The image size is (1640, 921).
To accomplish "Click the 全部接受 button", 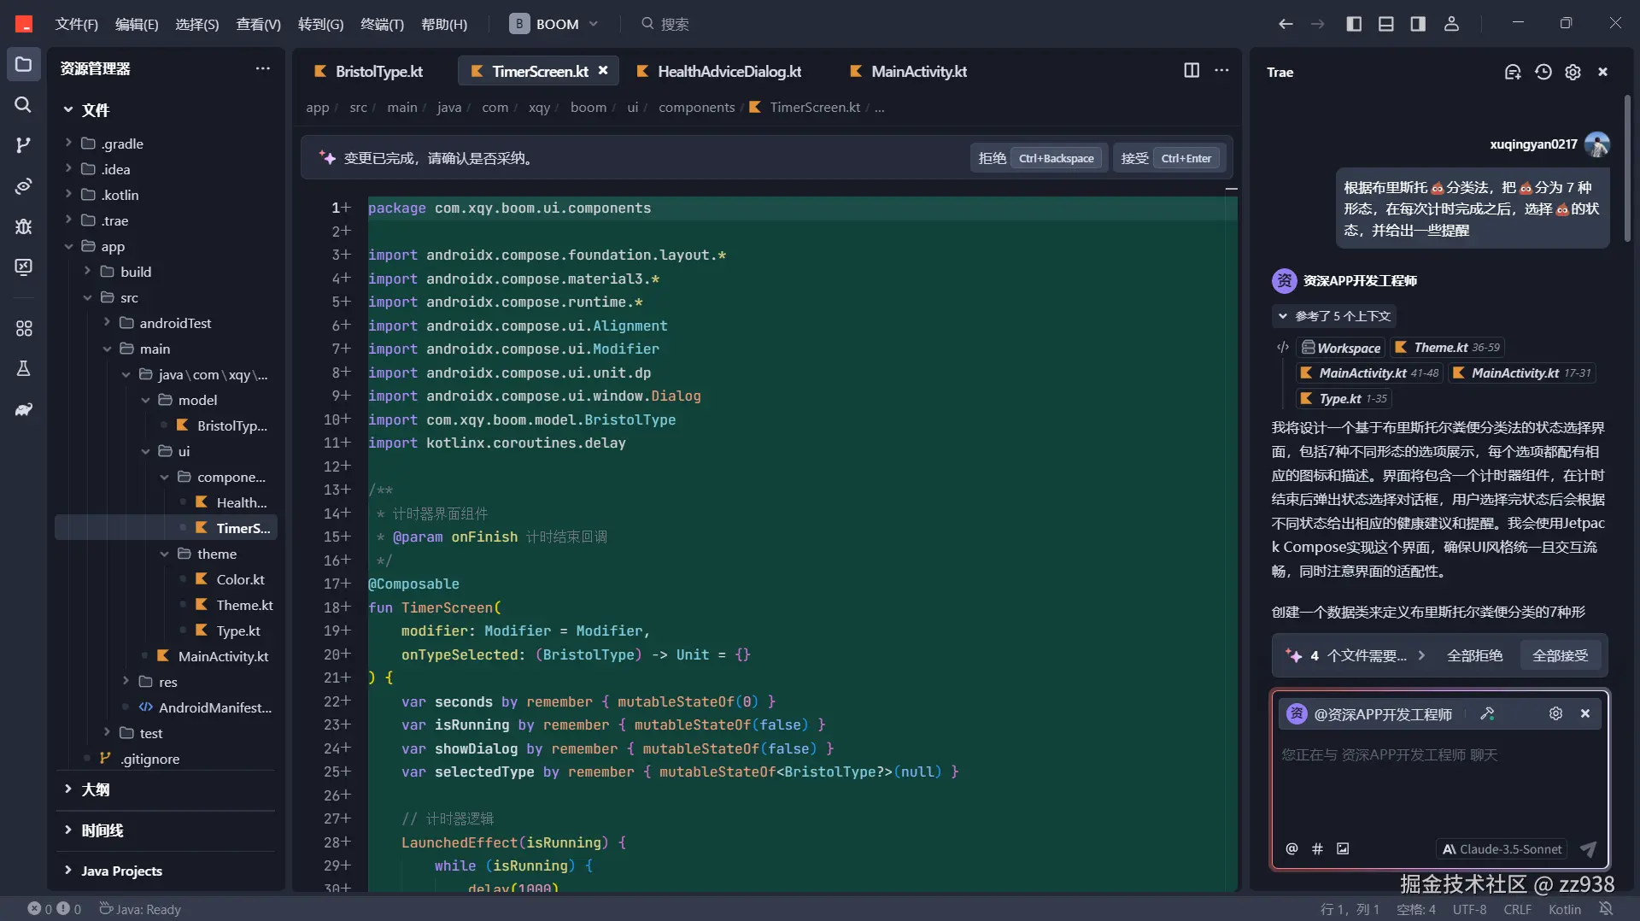I will pyautogui.click(x=1560, y=655).
